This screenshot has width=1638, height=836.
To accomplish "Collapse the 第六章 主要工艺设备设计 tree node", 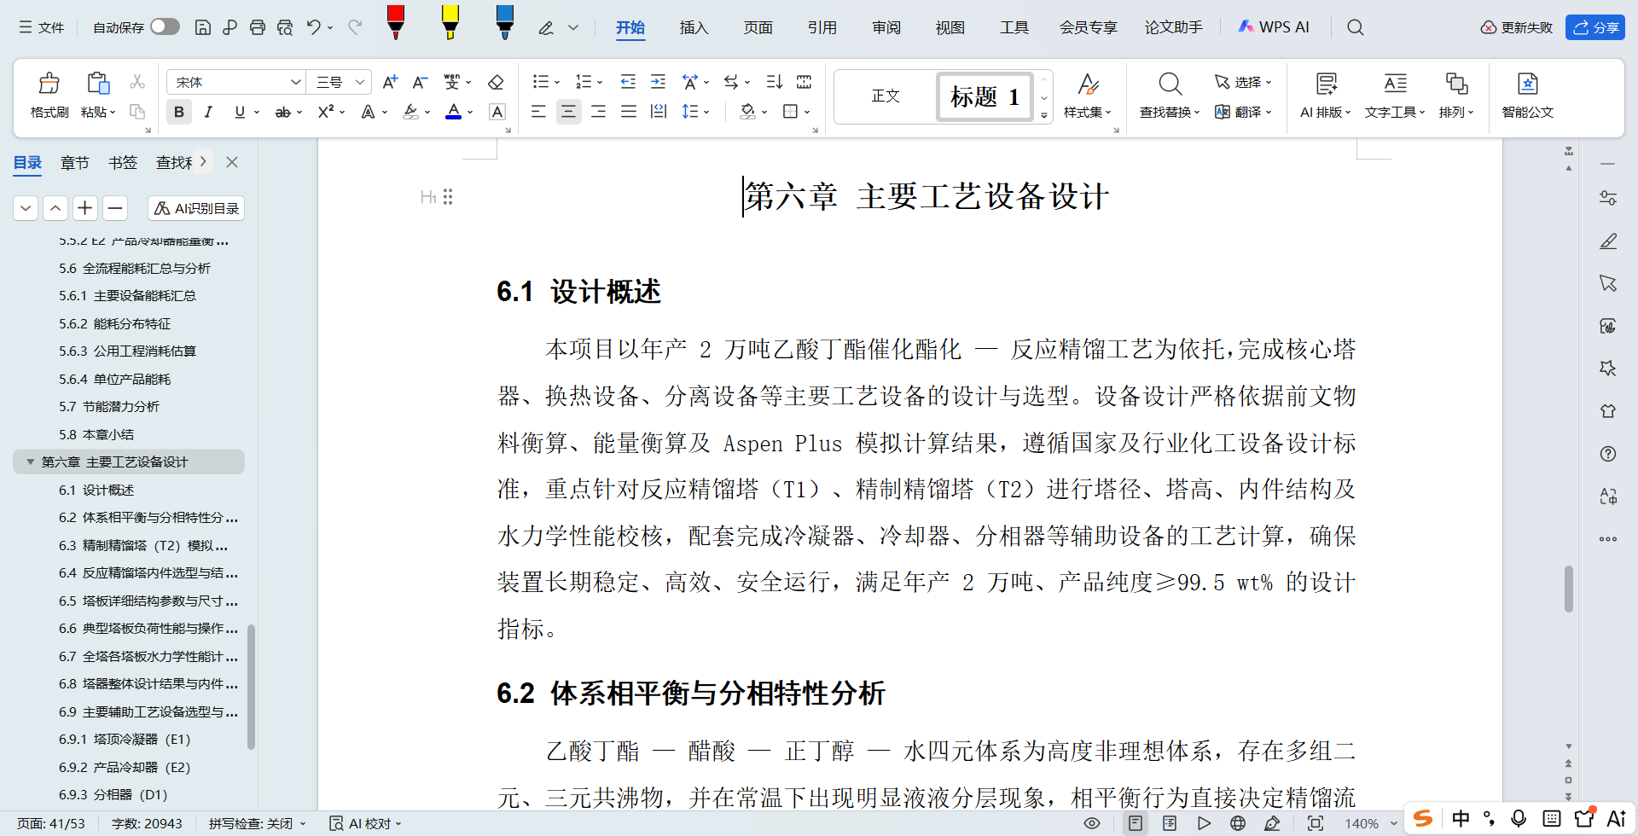I will 31,462.
